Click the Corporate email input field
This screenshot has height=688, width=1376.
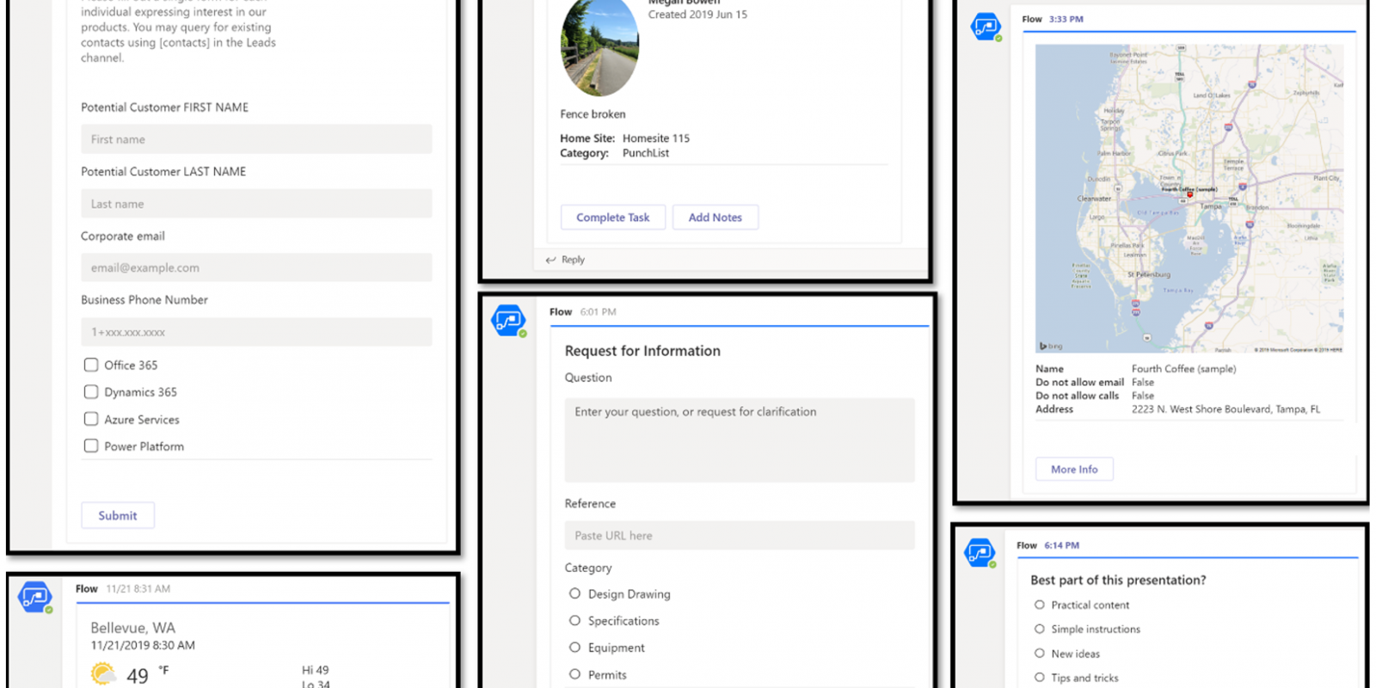(256, 267)
